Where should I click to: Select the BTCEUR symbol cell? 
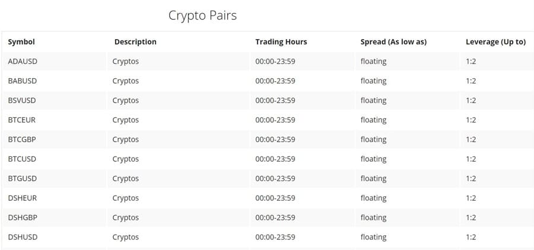click(x=22, y=120)
